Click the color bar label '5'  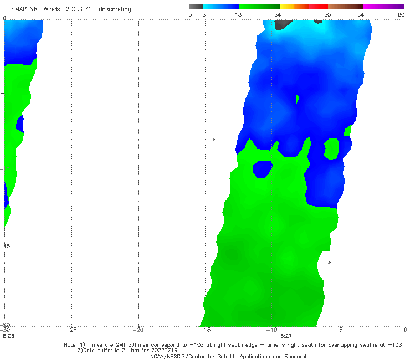pyautogui.click(x=204, y=14)
